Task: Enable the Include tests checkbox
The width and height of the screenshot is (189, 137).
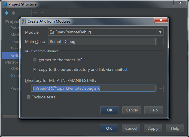Action: (x=29, y=97)
